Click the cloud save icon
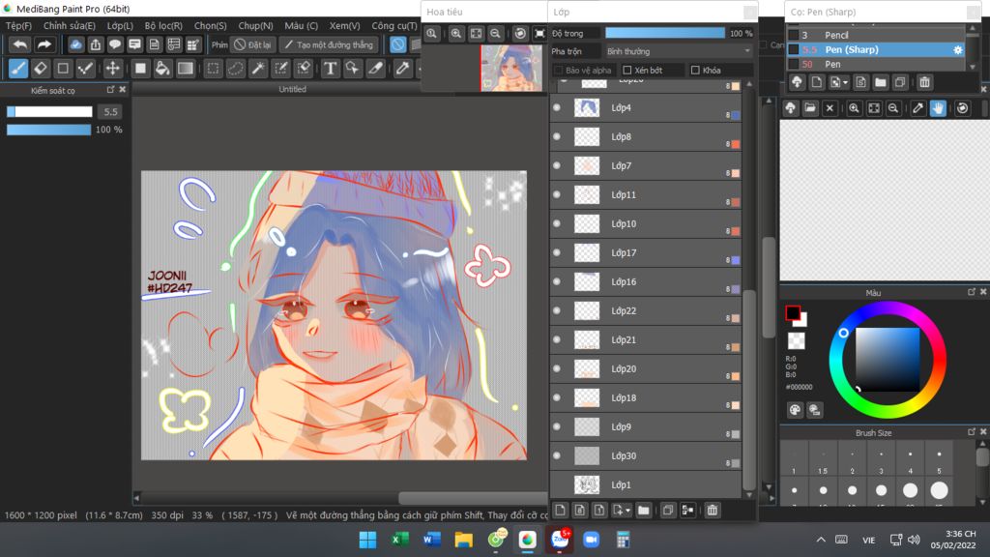This screenshot has width=990, height=557. (x=75, y=44)
